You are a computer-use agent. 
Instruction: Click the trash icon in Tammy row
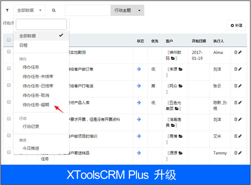coord(236,153)
